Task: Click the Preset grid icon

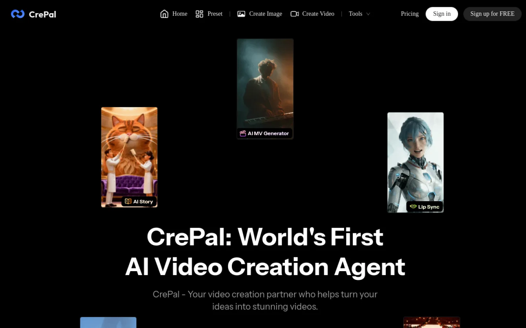Action: pos(199,14)
